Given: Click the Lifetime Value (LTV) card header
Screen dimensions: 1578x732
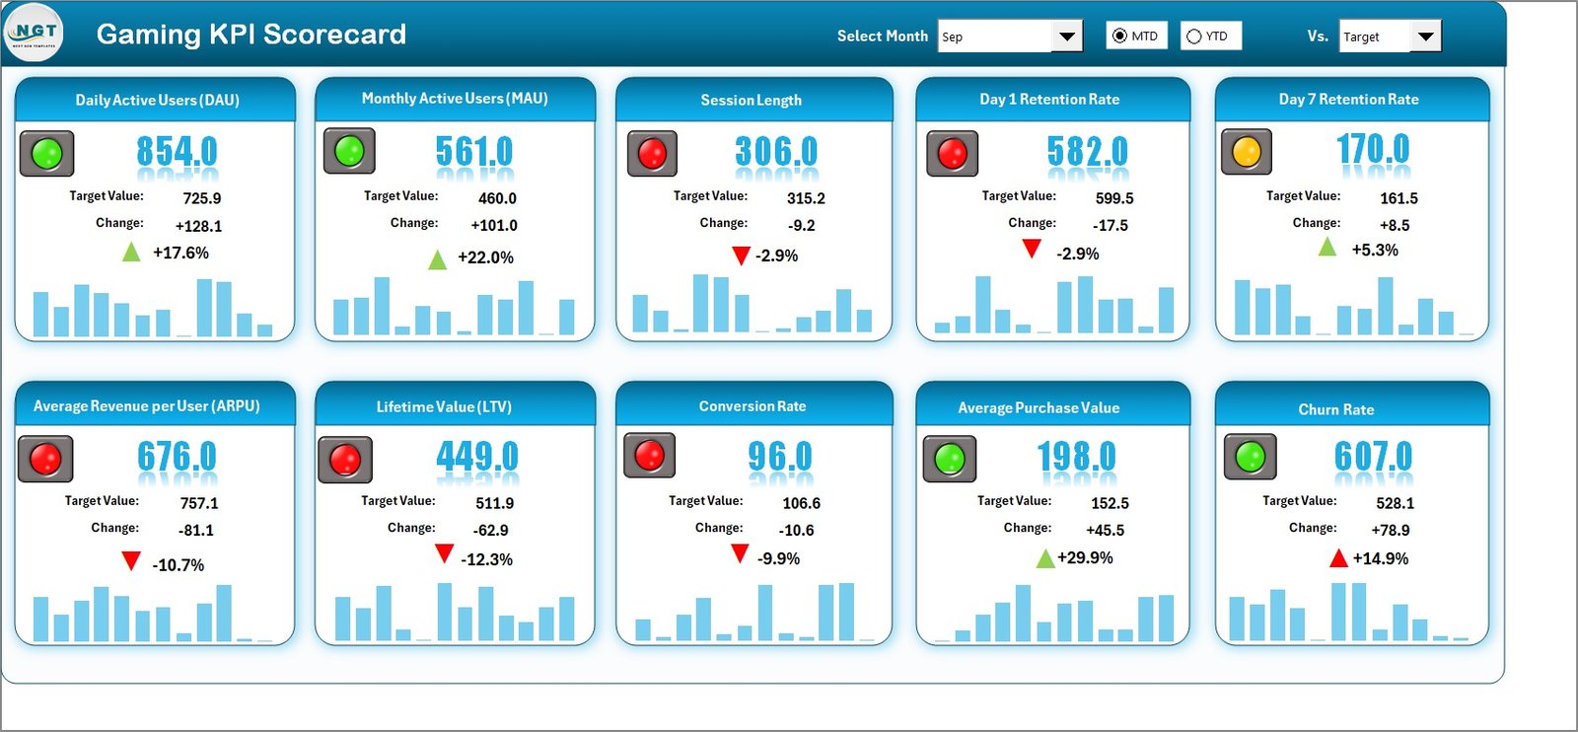Looking at the screenshot, I should click(444, 406).
